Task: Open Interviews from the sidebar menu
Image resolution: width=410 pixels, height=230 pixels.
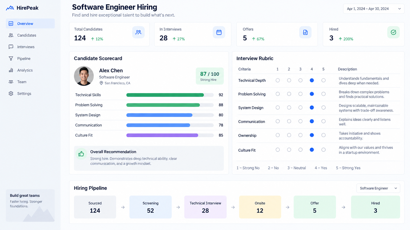Action: (30, 47)
